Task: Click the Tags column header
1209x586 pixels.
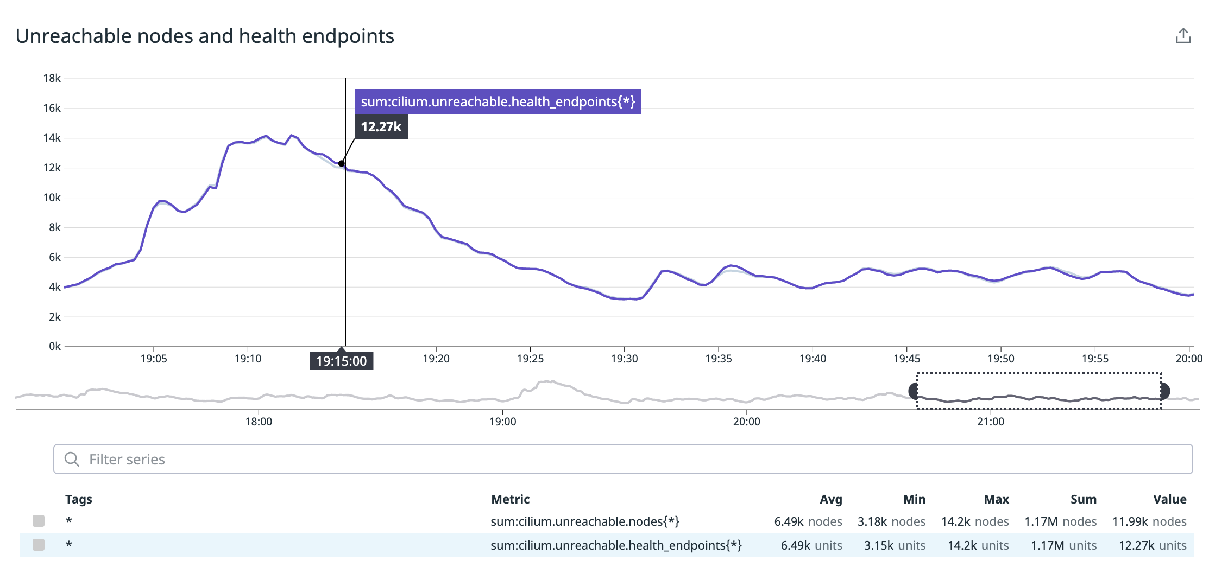Action: point(79,499)
